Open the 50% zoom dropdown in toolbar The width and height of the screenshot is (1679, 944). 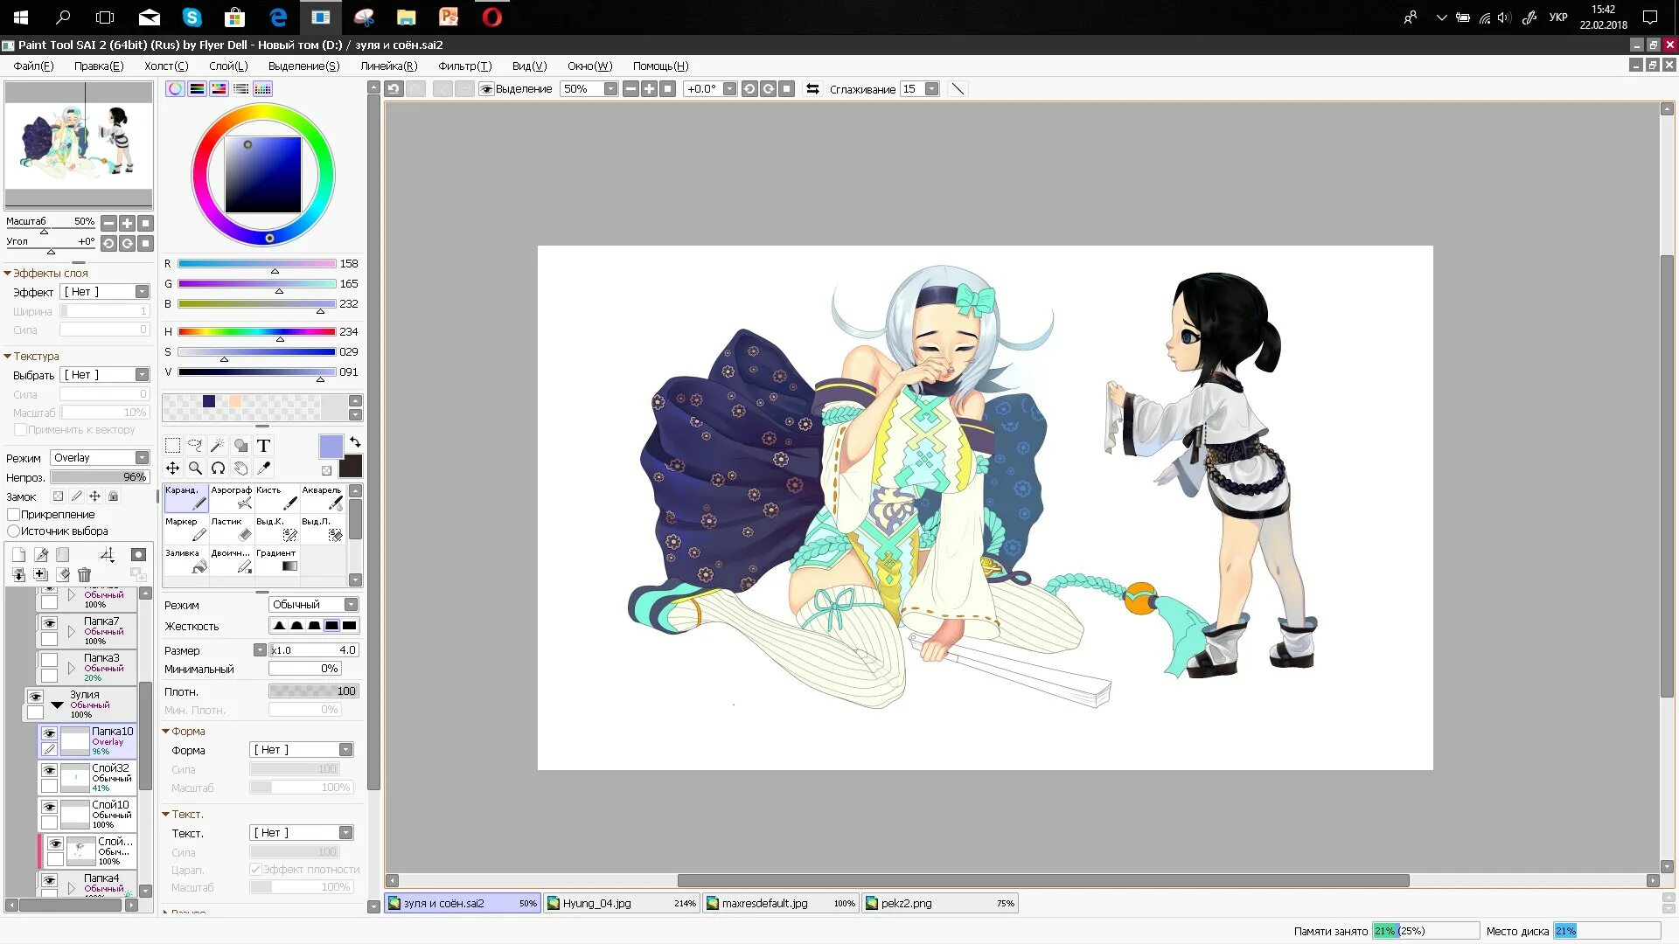[610, 89]
